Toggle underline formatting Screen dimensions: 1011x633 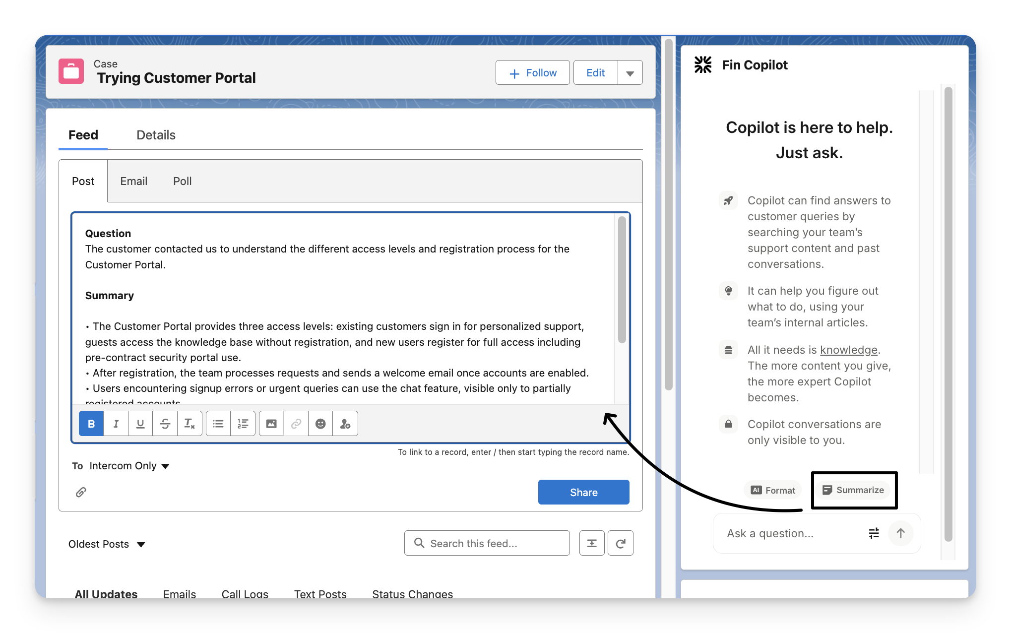click(x=140, y=424)
